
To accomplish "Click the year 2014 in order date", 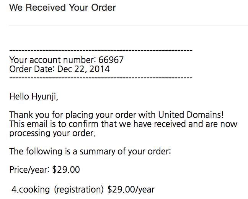I will 100,69.
